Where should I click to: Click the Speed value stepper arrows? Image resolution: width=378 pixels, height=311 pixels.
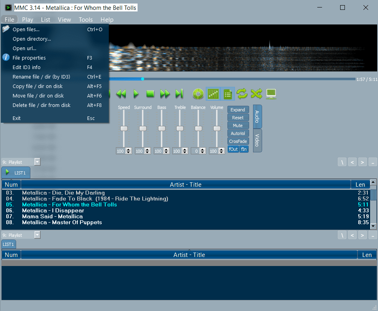pyautogui.click(x=128, y=151)
